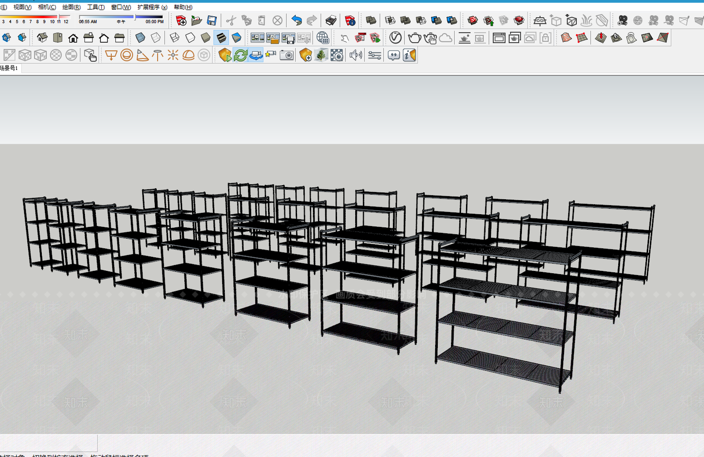Open the Enscape asset library tree icon

[x=321, y=55]
